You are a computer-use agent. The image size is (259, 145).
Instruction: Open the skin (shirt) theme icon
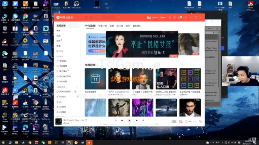click(170, 17)
